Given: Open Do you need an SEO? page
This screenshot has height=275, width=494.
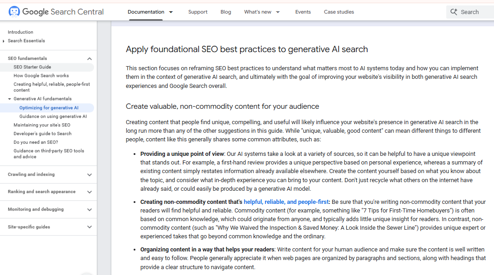Looking at the screenshot, I should tap(35, 142).
